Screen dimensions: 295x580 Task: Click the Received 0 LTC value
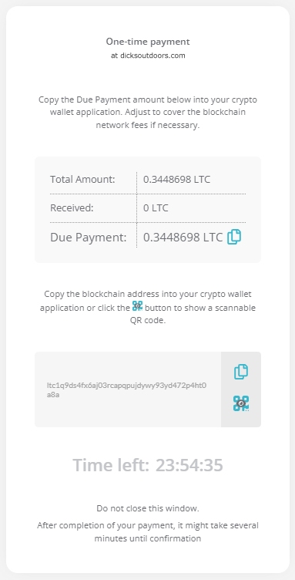coord(156,208)
